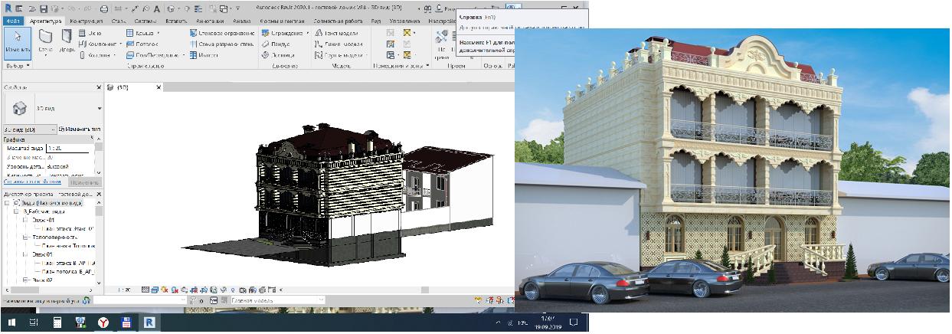Select the Изменить (Modify) tool
The width and height of the screenshot is (952, 334).
(x=17, y=43)
